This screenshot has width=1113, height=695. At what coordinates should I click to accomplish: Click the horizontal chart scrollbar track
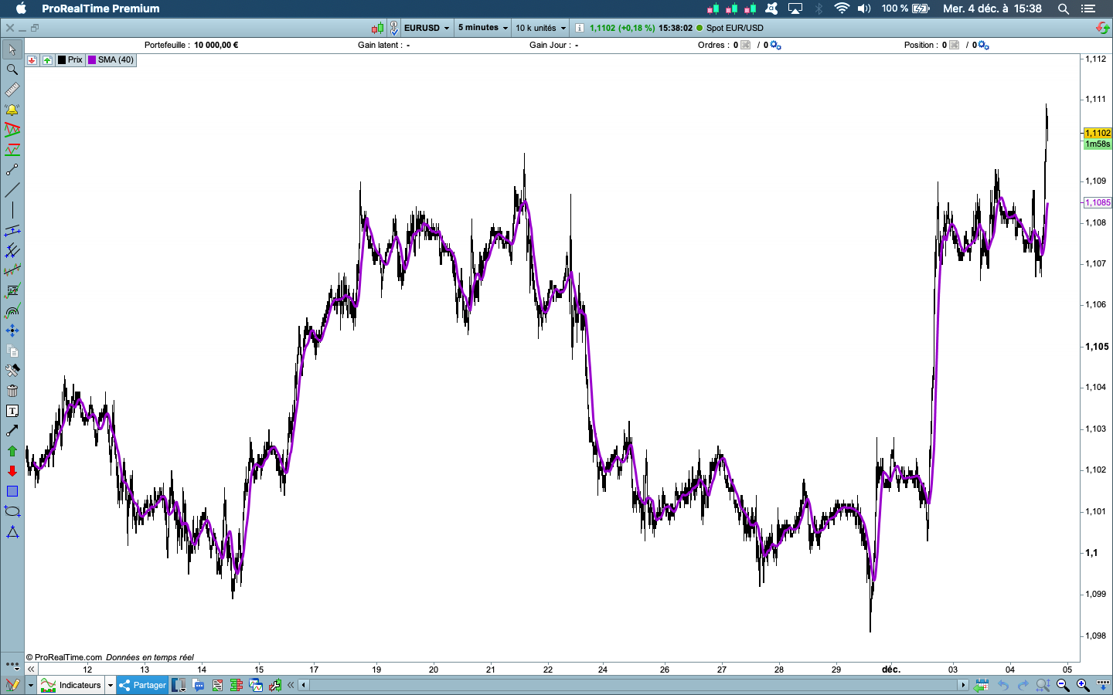(633, 685)
